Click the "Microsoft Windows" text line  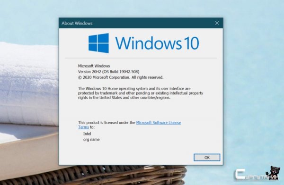(x=94, y=66)
